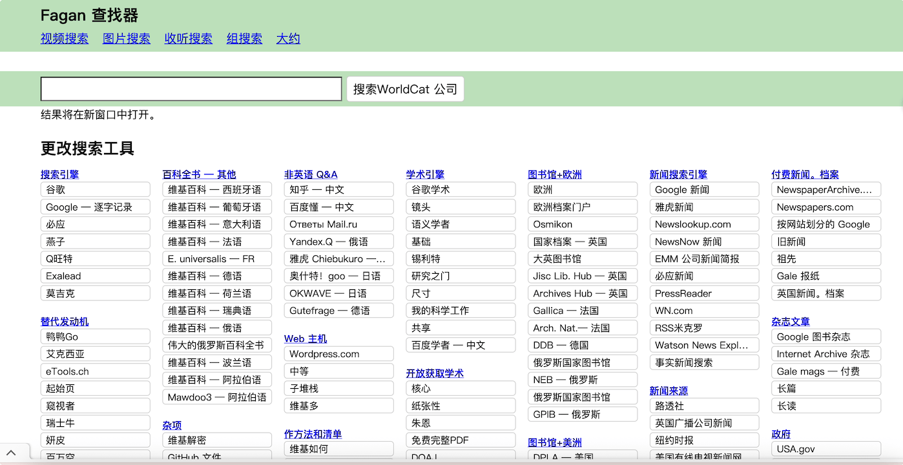Click the search text input field
This screenshot has height=465, width=903.
pos(191,89)
